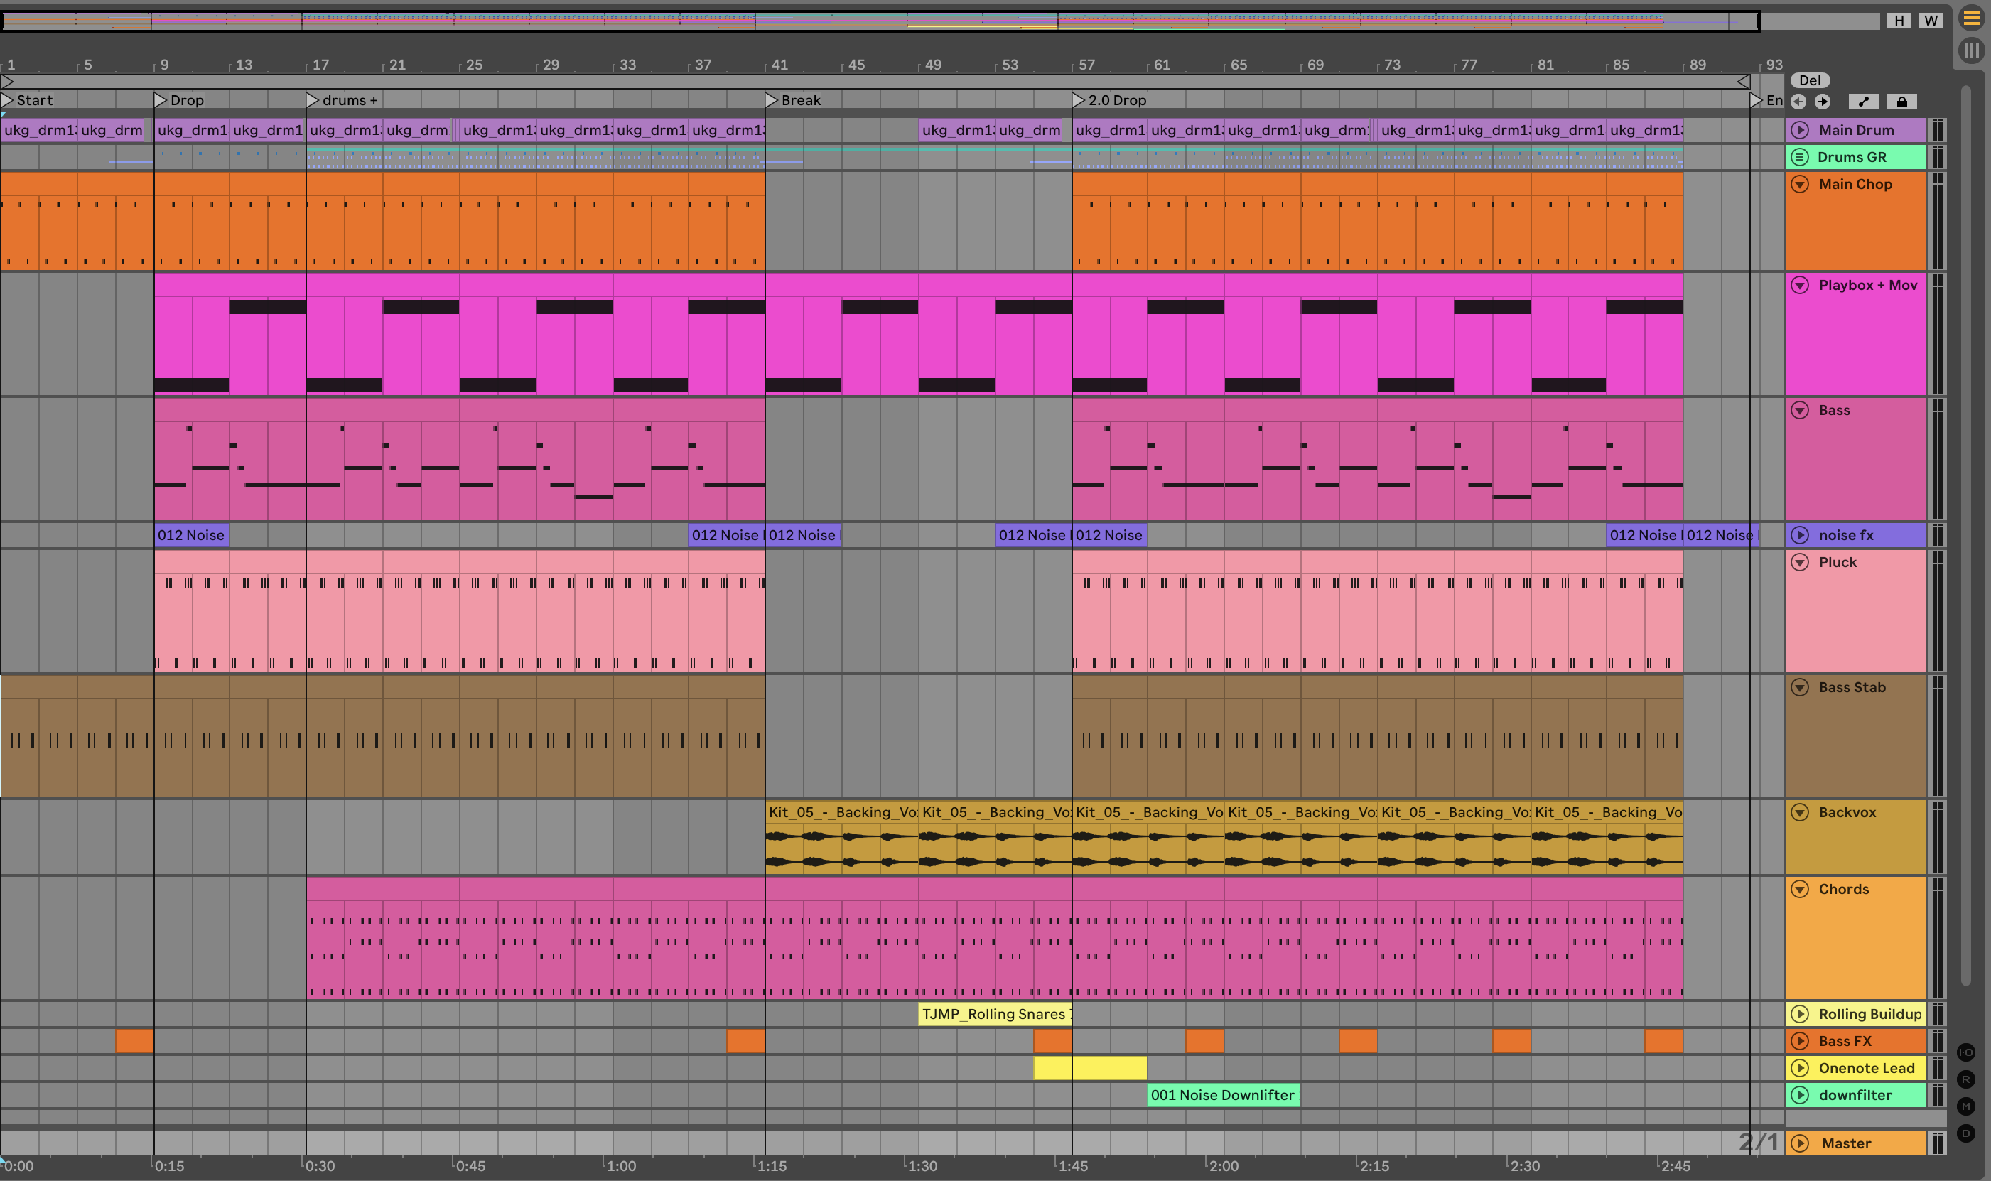Toggle Track Delay D button
Image resolution: width=1991 pixels, height=1181 pixels.
(1965, 1133)
